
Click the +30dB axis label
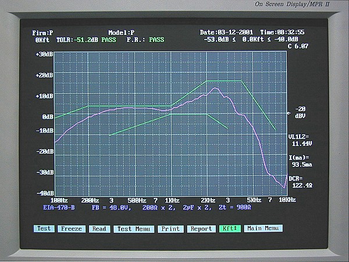tap(44, 54)
